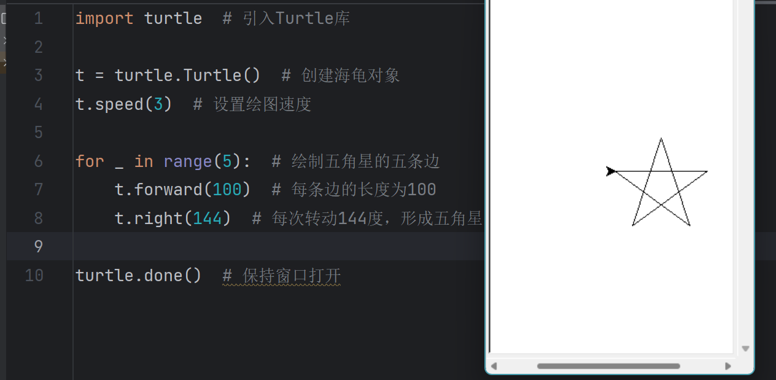Click the "for" keyword on line 6
The width and height of the screenshot is (776, 380).
(x=90, y=161)
